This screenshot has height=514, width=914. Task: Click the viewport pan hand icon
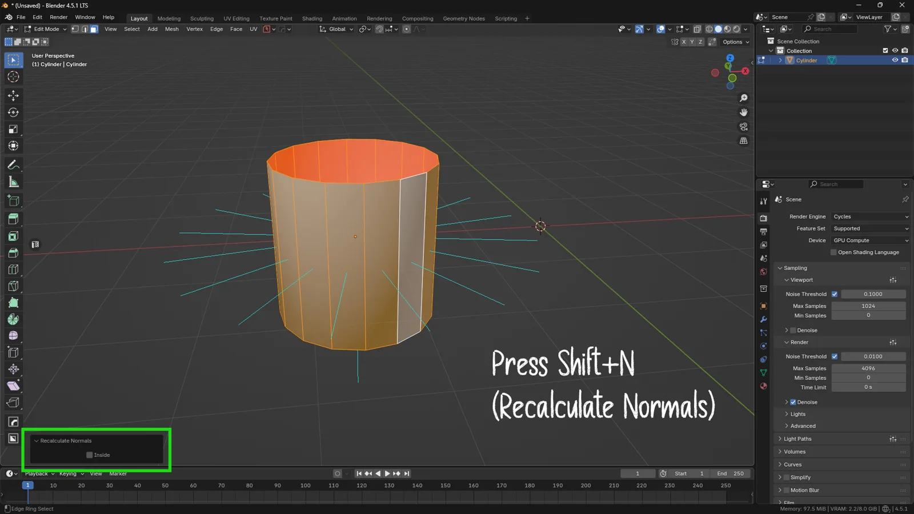(x=743, y=113)
